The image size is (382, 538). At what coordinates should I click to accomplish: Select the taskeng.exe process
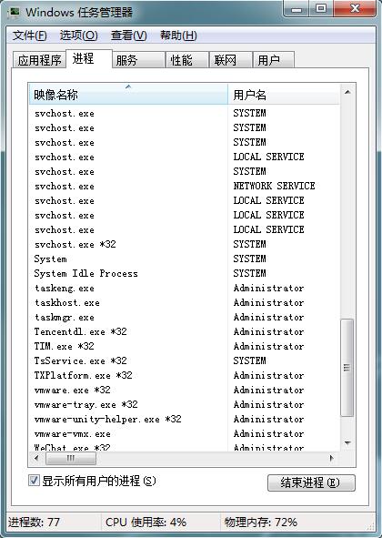[184, 288]
